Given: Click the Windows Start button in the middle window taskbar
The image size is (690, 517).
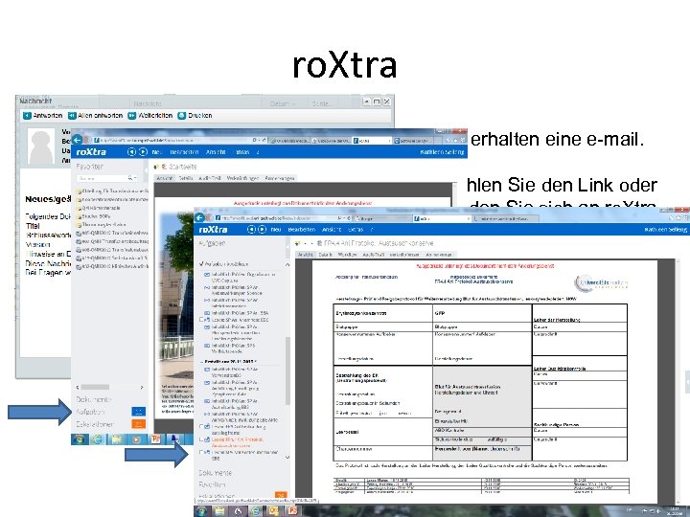Looking at the screenshot, I should (x=80, y=439).
